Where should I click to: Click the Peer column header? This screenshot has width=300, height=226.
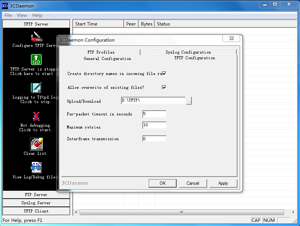tap(131, 24)
